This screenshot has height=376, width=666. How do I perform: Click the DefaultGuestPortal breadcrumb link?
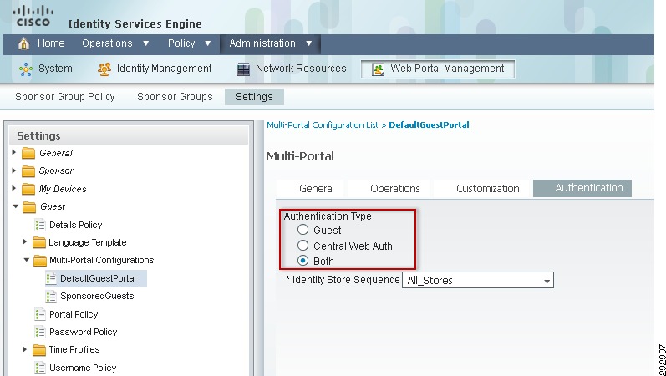pyautogui.click(x=429, y=124)
